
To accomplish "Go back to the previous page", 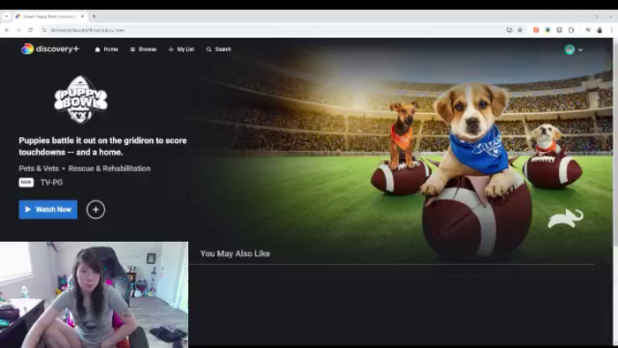I will click(7, 30).
